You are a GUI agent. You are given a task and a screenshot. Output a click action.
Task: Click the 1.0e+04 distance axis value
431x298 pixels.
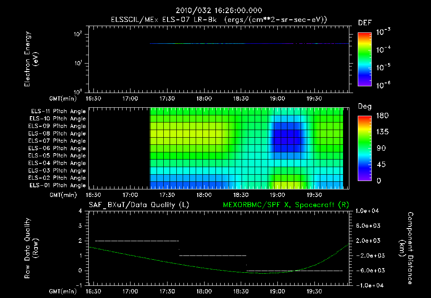(x=367, y=211)
